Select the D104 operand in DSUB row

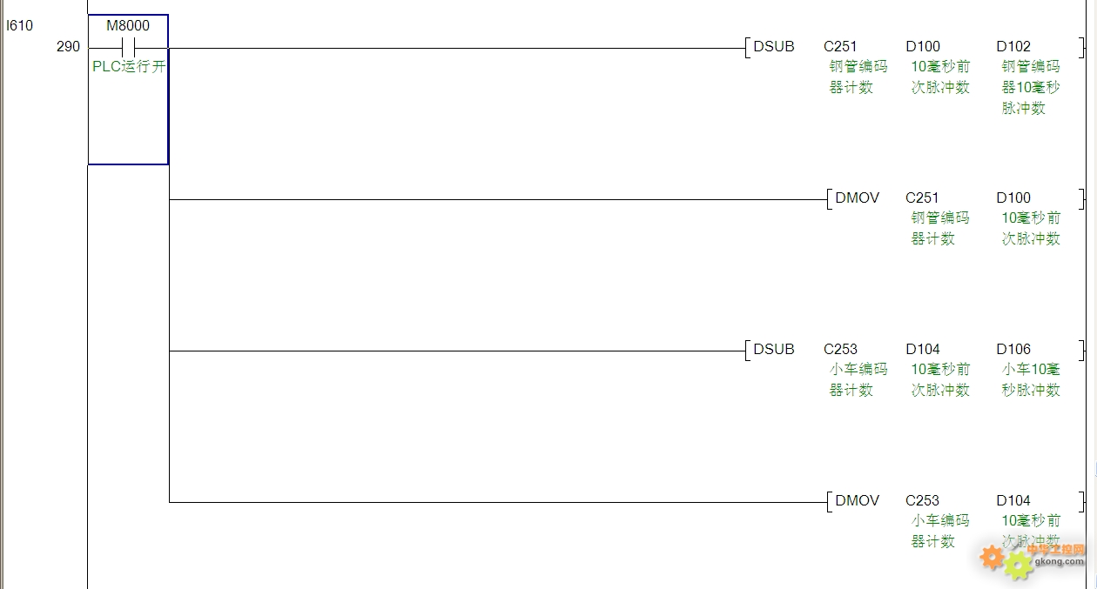click(x=923, y=350)
